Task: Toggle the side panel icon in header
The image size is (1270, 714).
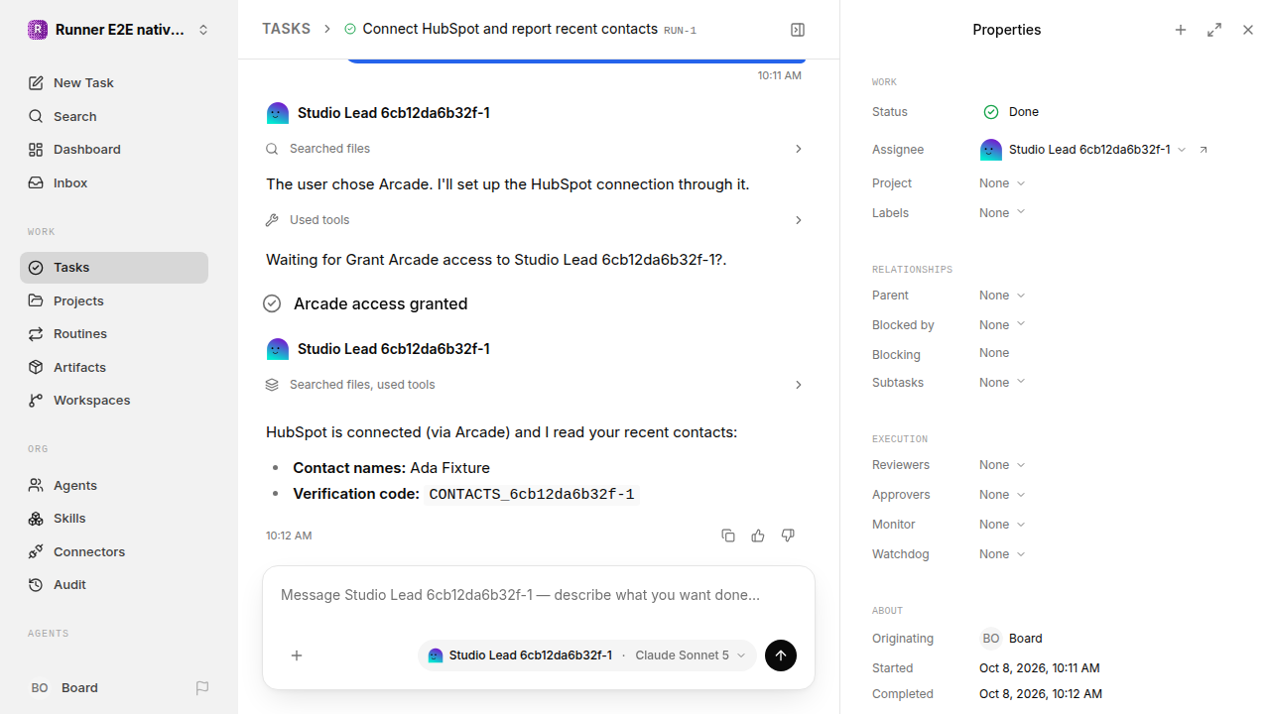Action: (x=798, y=30)
